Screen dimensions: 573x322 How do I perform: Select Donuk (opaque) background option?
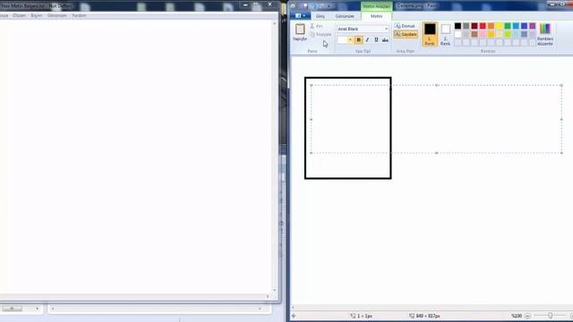405,26
